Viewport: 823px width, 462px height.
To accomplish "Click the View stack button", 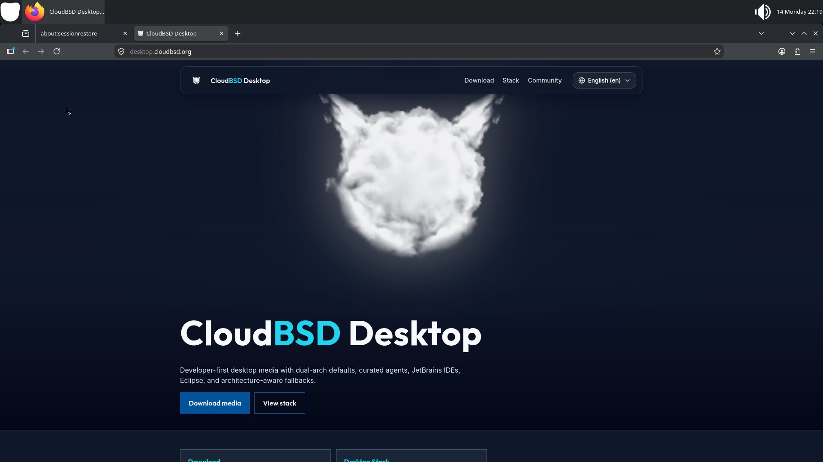I will tap(279, 403).
